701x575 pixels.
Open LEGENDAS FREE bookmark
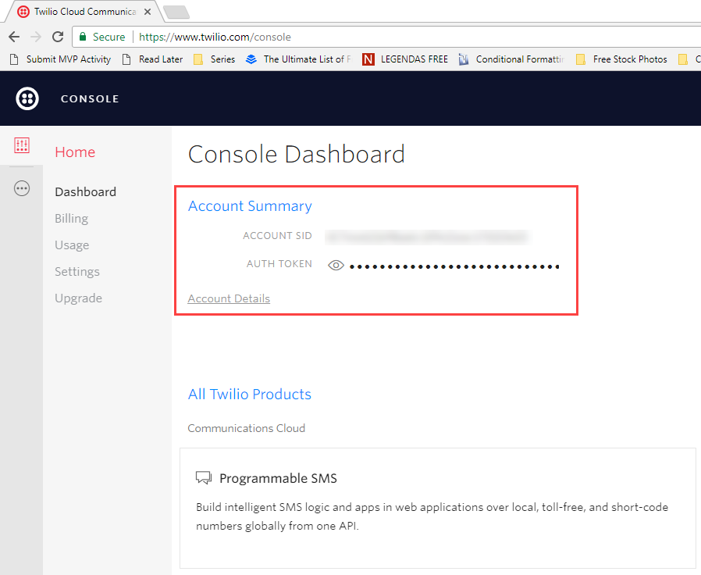pyautogui.click(x=405, y=59)
